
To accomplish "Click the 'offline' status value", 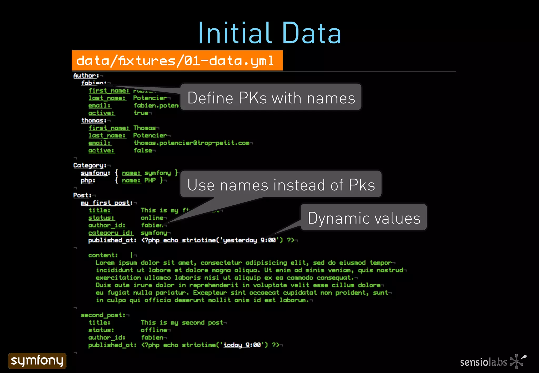I will point(154,330).
